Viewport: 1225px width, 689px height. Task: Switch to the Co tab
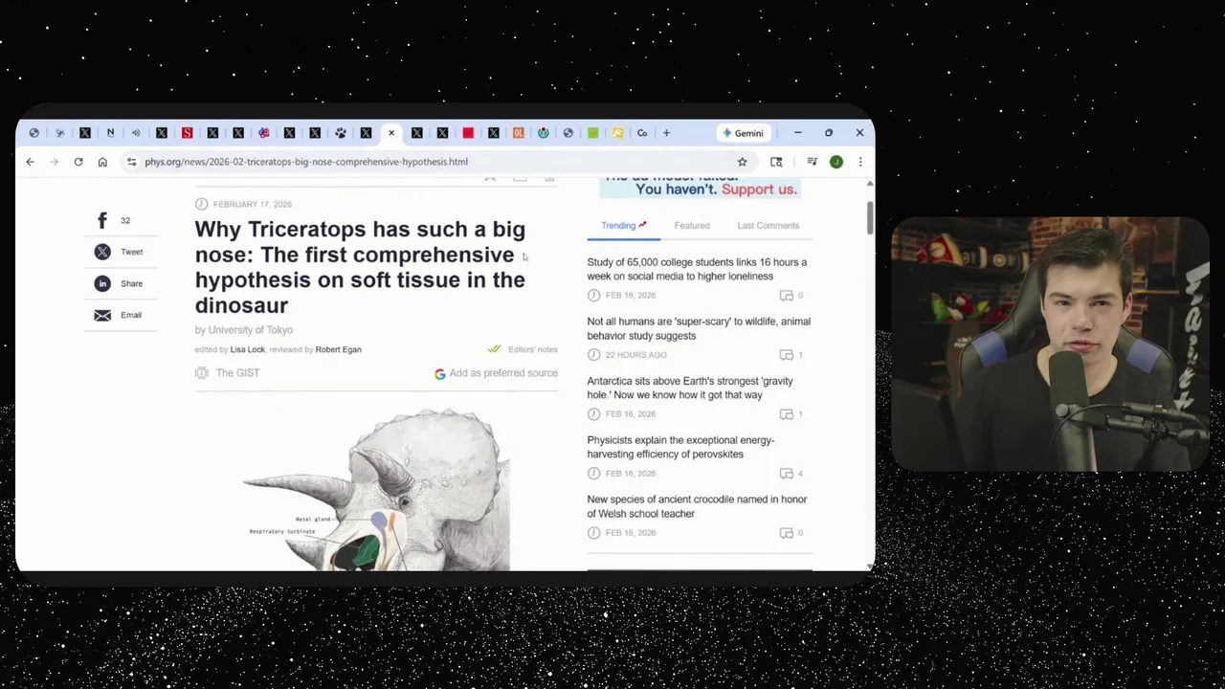[642, 133]
